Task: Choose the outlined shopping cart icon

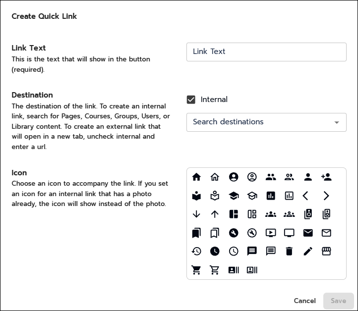Action: [x=215, y=270]
